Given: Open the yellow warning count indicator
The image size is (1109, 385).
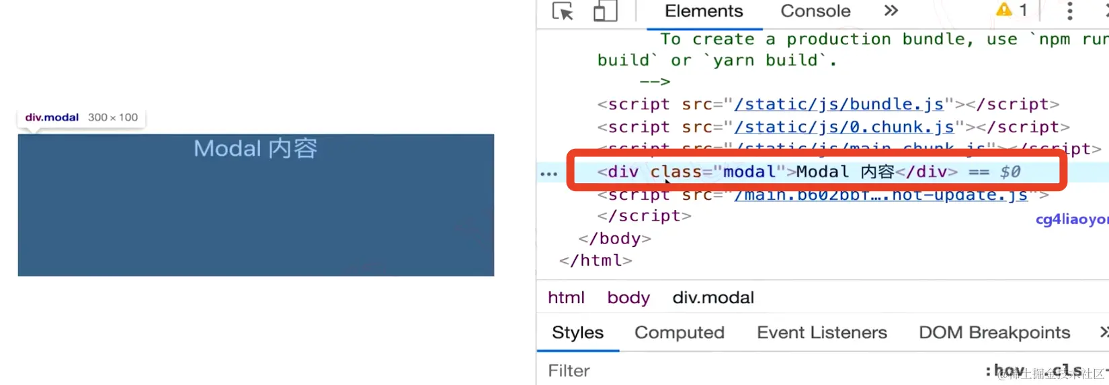Looking at the screenshot, I should point(1012,10).
